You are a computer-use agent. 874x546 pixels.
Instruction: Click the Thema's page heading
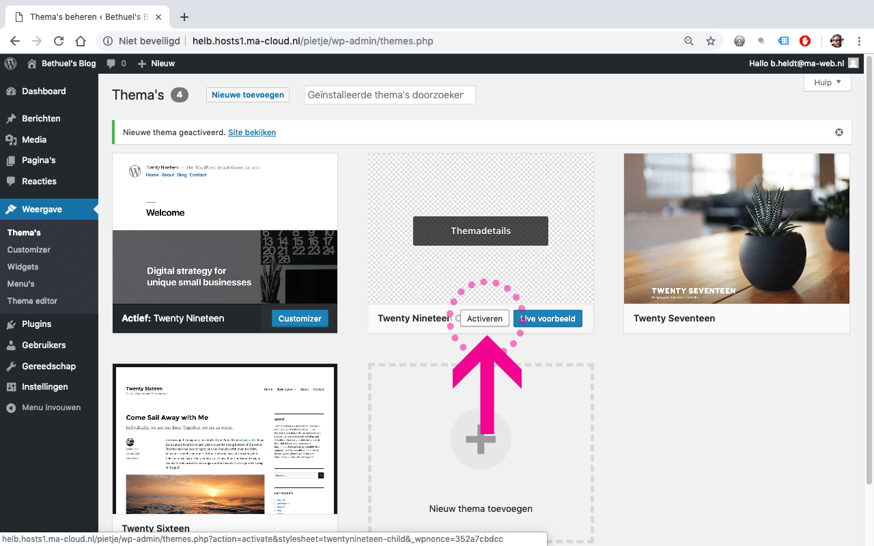tap(138, 95)
